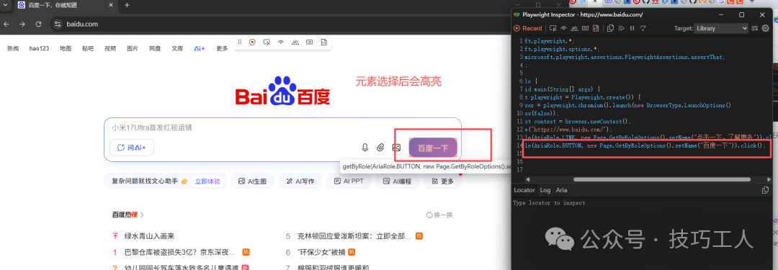Open the 地图 link
This screenshot has height=270, width=778.
pos(66,49)
